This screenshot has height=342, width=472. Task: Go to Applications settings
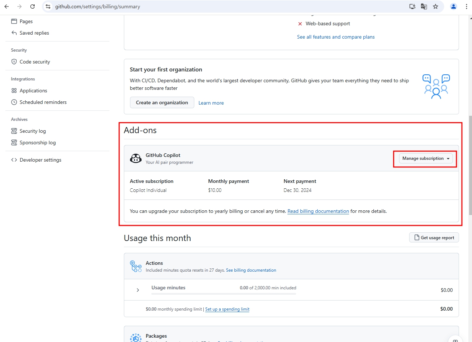pyautogui.click(x=33, y=91)
